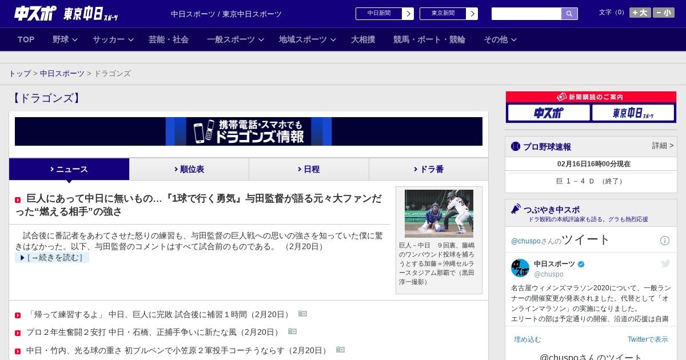This screenshot has height=360, width=686.
Task: Open the 東京新聞 link button
Action: pyautogui.click(x=443, y=14)
